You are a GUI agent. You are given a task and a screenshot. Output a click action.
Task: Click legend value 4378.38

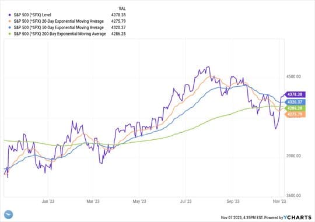(118, 15)
